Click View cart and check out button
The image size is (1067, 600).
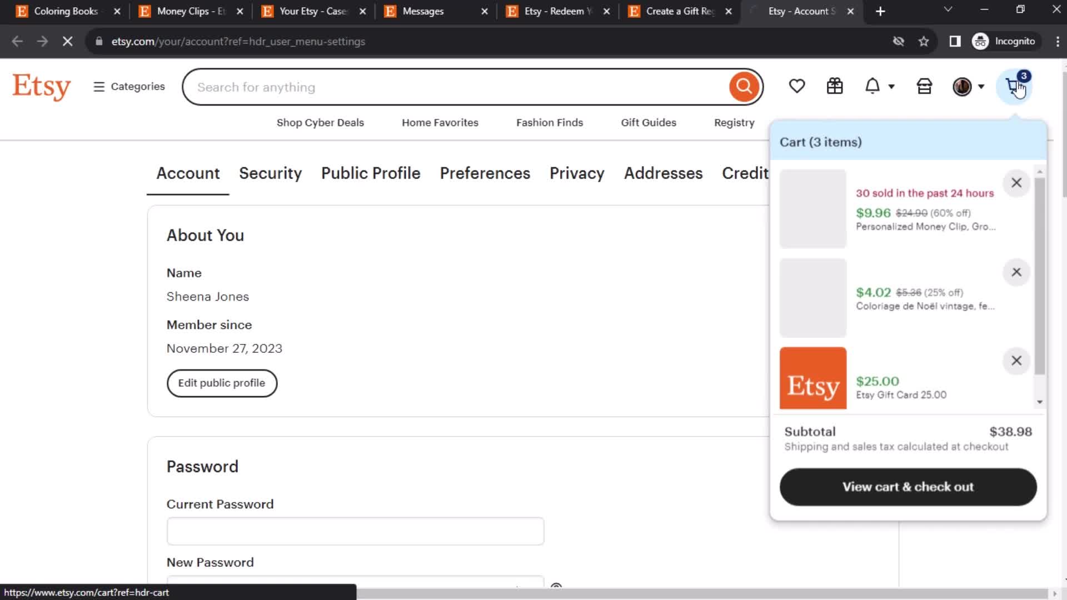click(908, 487)
